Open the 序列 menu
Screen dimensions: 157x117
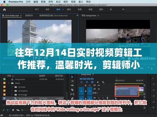(51, 2)
